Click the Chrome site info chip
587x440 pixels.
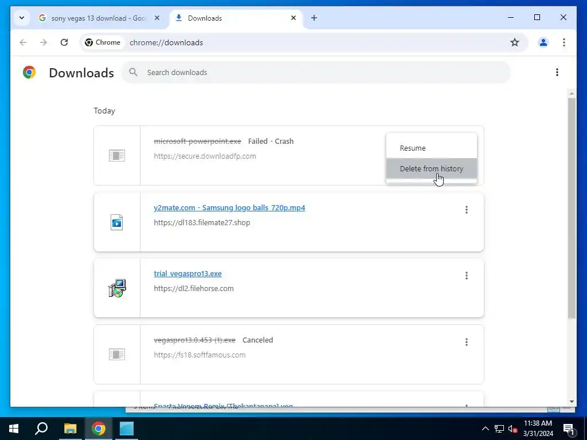tap(103, 42)
